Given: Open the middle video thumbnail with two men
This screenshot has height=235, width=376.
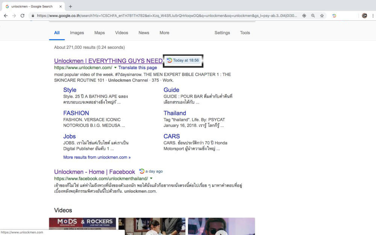Looking at the screenshot, I should (x=152, y=226).
